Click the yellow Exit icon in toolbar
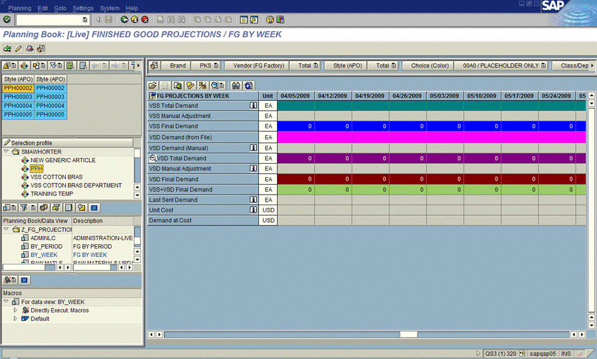The height and width of the screenshot is (359, 597). coord(135,19)
